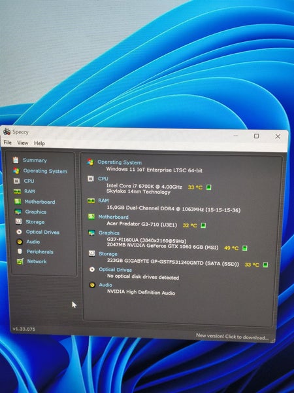Image resolution: width=294 pixels, height=393 pixels.
Task: Click the sidebar CPU chip icon
Action: (17, 181)
